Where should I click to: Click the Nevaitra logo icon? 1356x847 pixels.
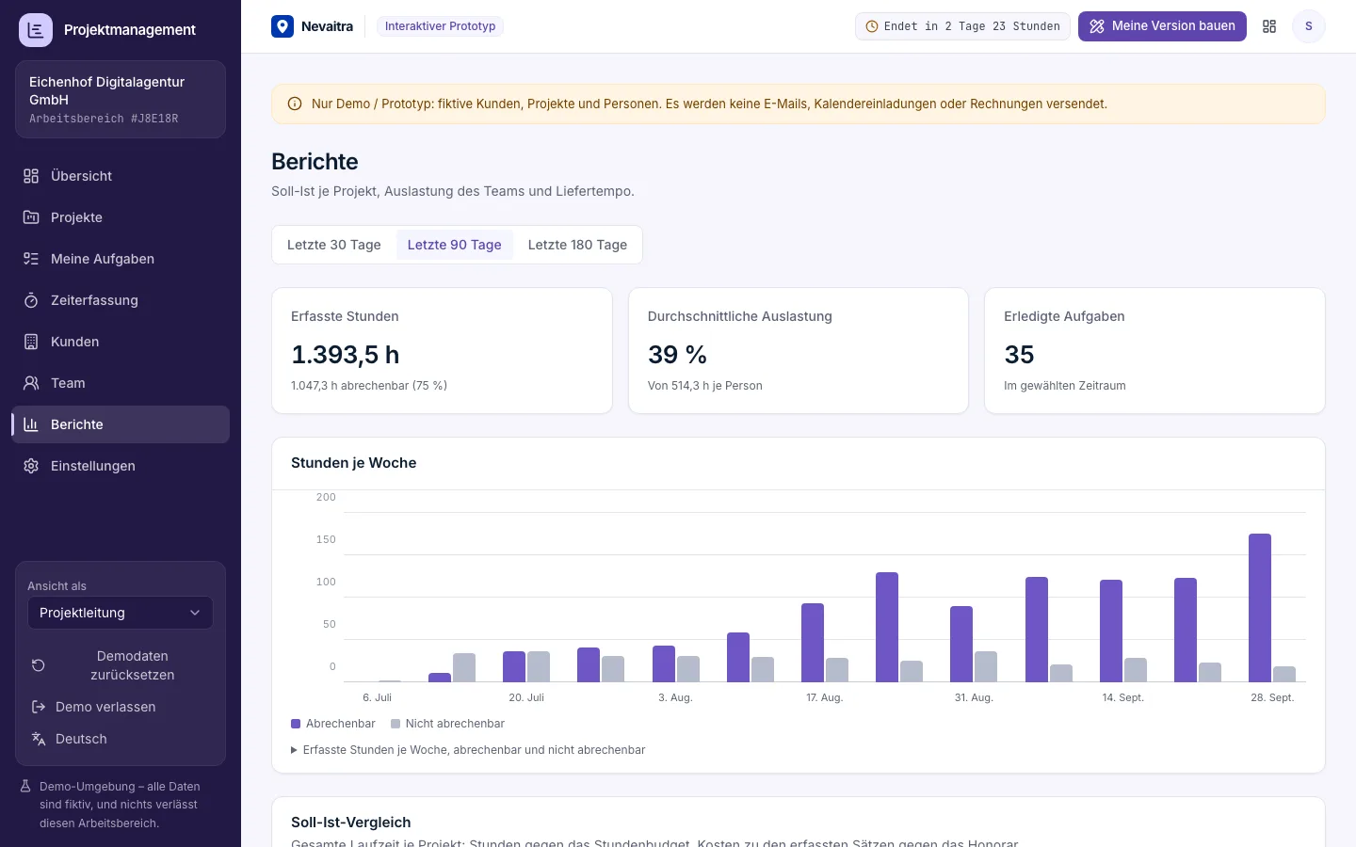tap(282, 26)
